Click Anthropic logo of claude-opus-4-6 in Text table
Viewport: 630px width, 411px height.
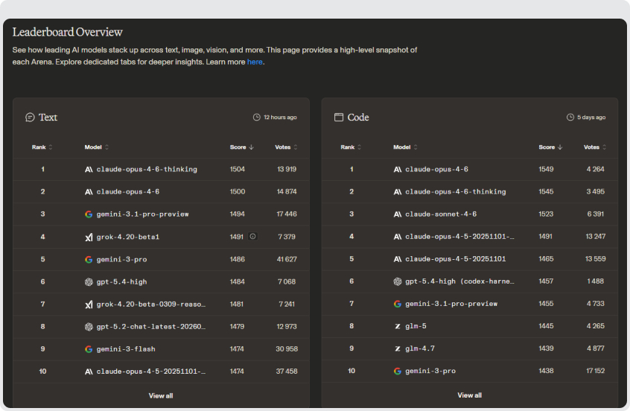(x=89, y=192)
